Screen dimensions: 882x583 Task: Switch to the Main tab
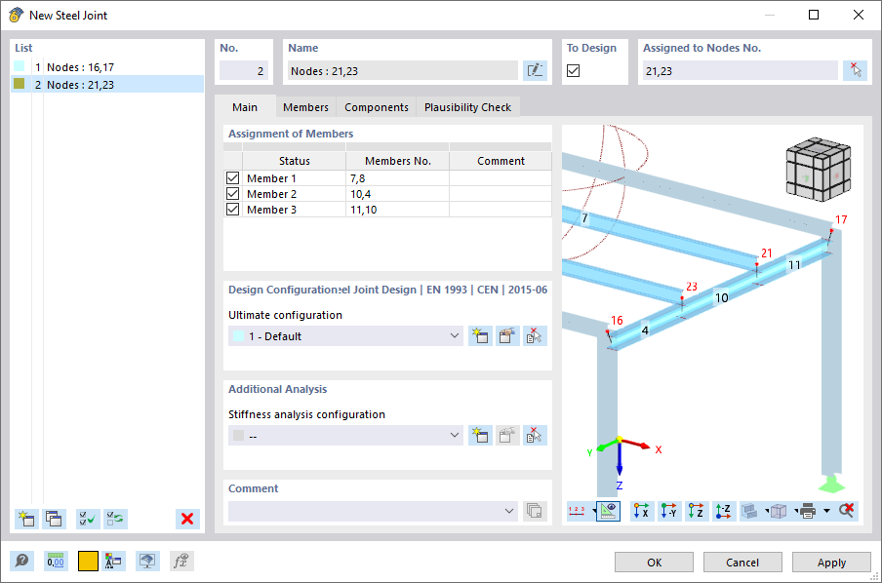245,107
